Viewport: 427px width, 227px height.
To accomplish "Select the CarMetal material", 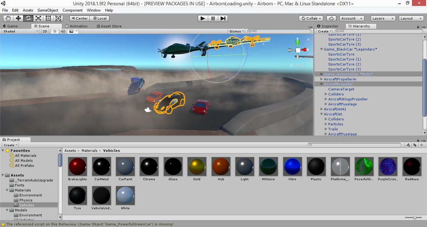I will click(101, 166).
